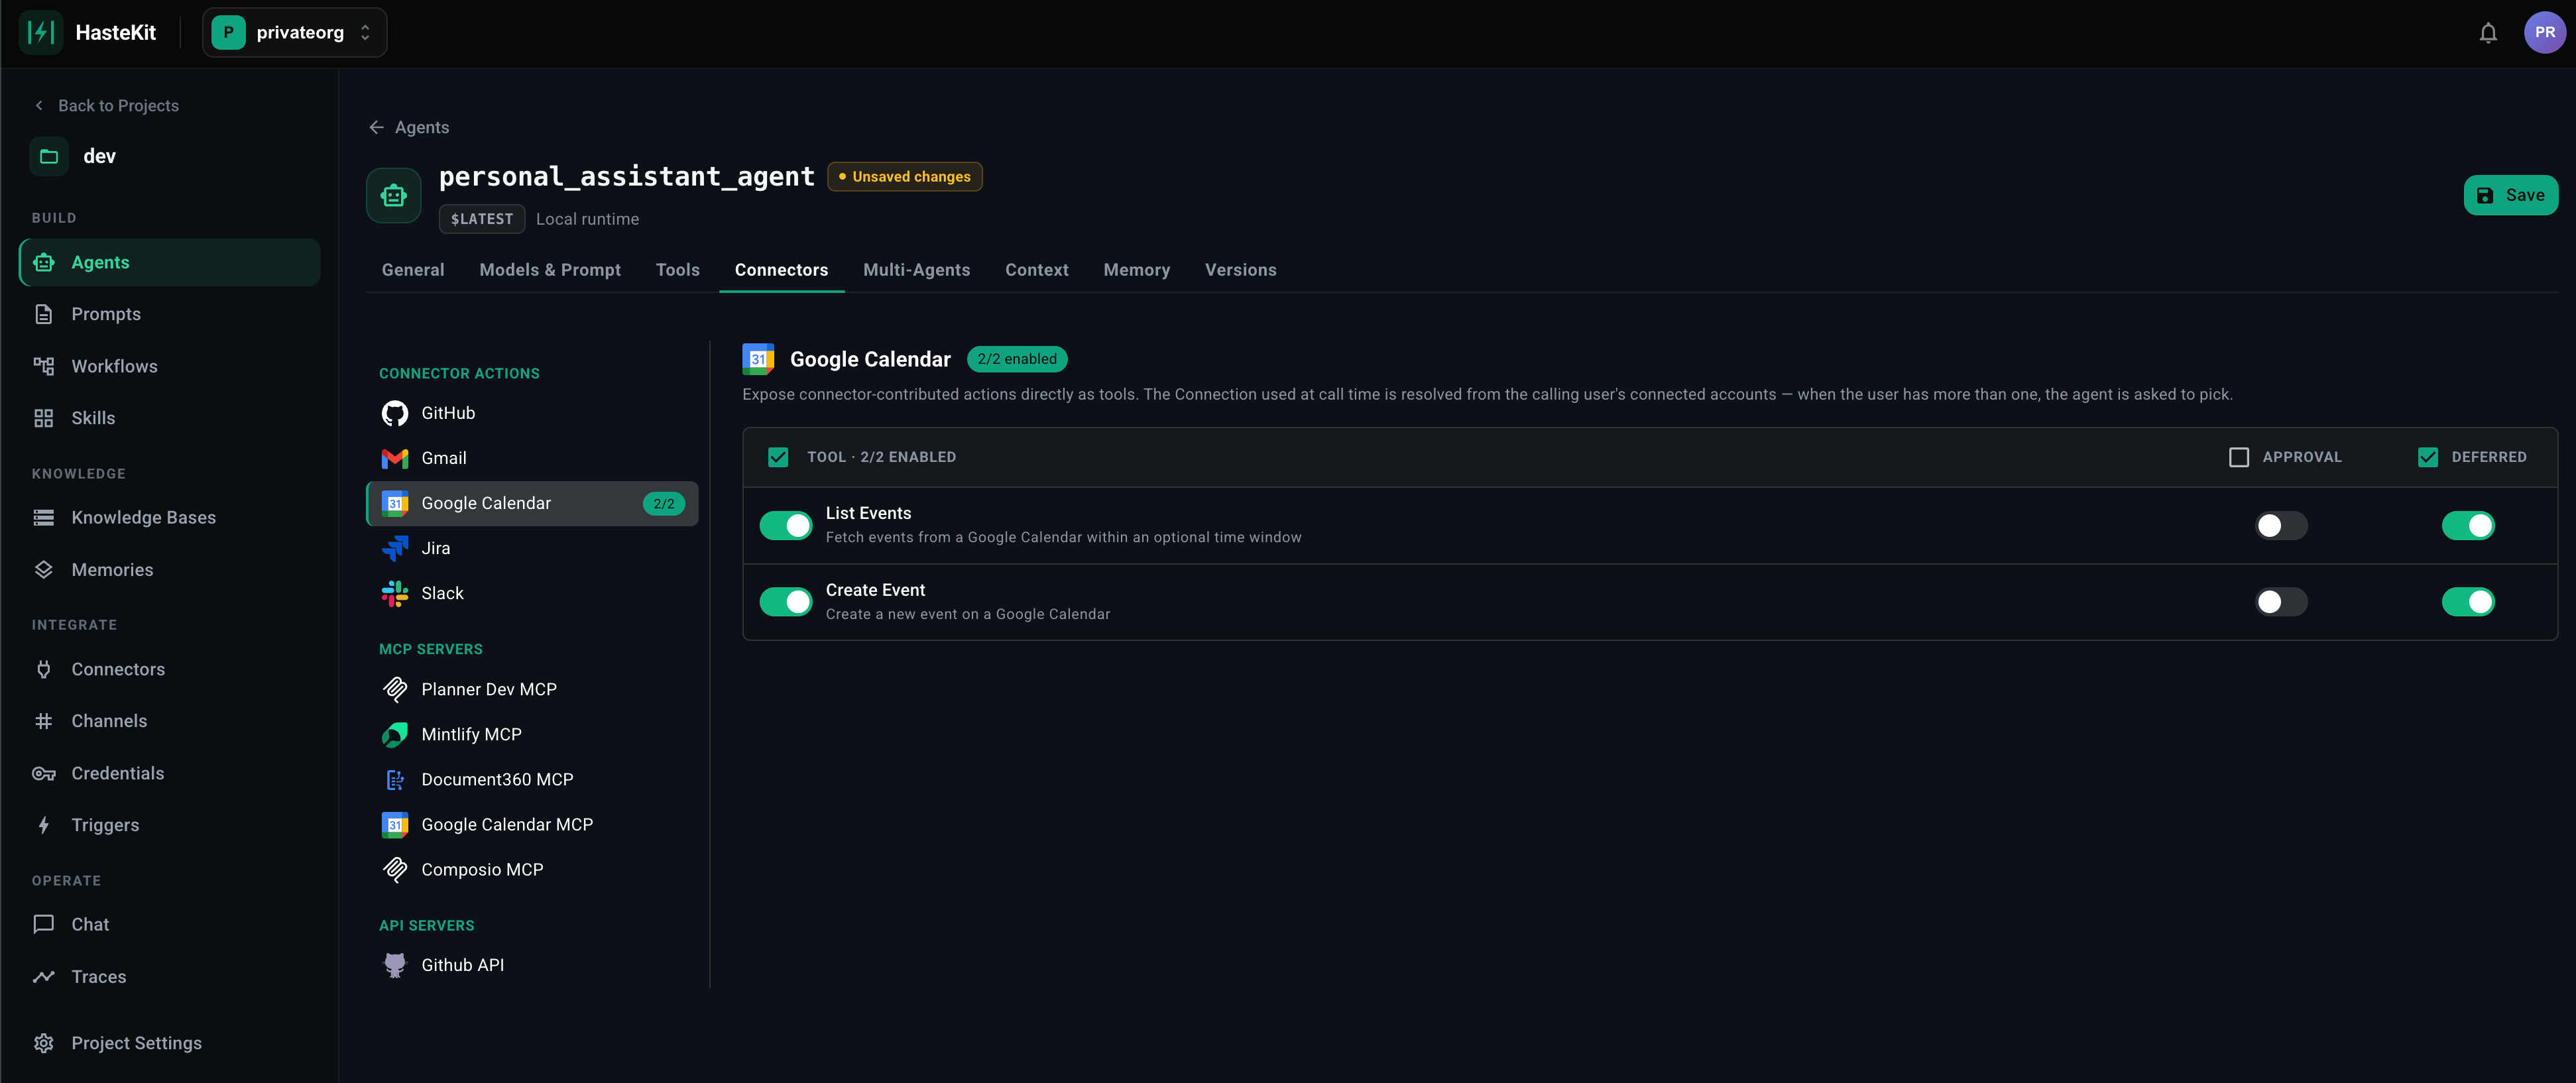Open the Memory tab
Screen dimensions: 2576x1083
tap(1136, 270)
